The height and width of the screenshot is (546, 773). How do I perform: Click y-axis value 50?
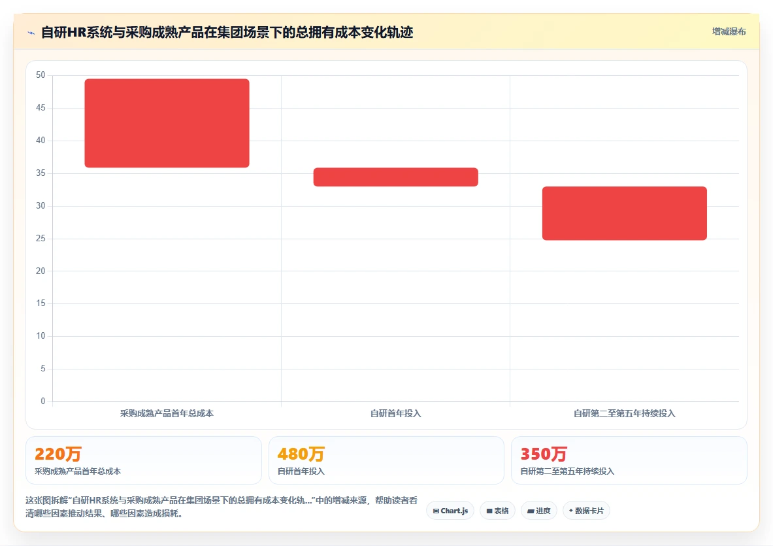pyautogui.click(x=41, y=75)
